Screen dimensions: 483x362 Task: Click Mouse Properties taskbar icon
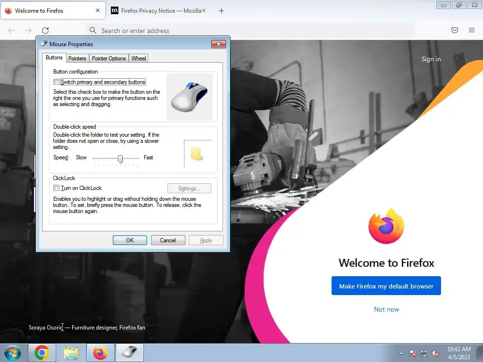pos(130,353)
